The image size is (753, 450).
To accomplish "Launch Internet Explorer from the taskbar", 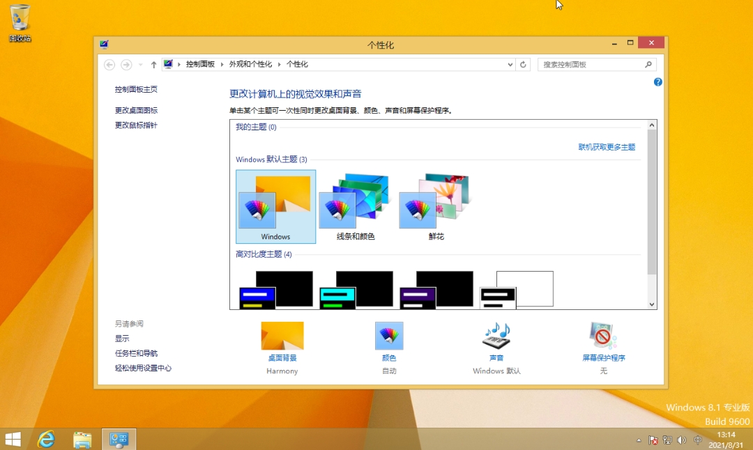I will tap(47, 439).
